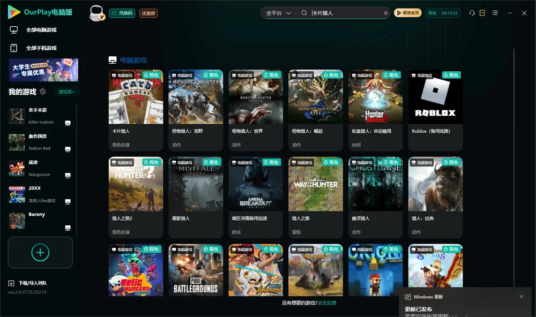The width and height of the screenshot is (536, 317).
Task: Open the 怪物猎人：世界 game card
Action: point(256,110)
